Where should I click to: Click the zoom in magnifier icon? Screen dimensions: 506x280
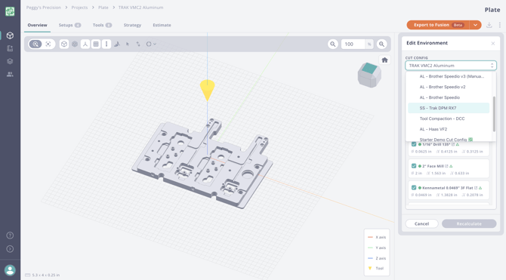(381, 45)
